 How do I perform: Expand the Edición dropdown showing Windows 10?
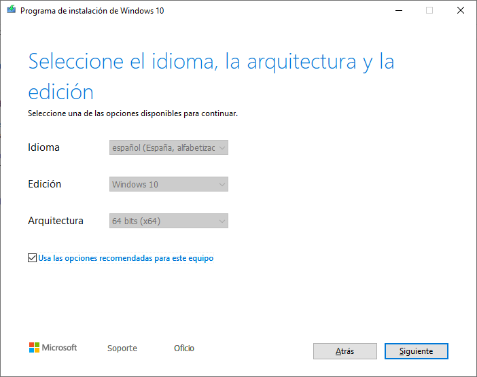click(169, 184)
